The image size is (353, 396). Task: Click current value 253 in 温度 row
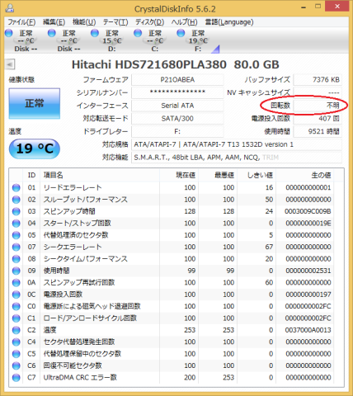pyautogui.click(x=190, y=330)
